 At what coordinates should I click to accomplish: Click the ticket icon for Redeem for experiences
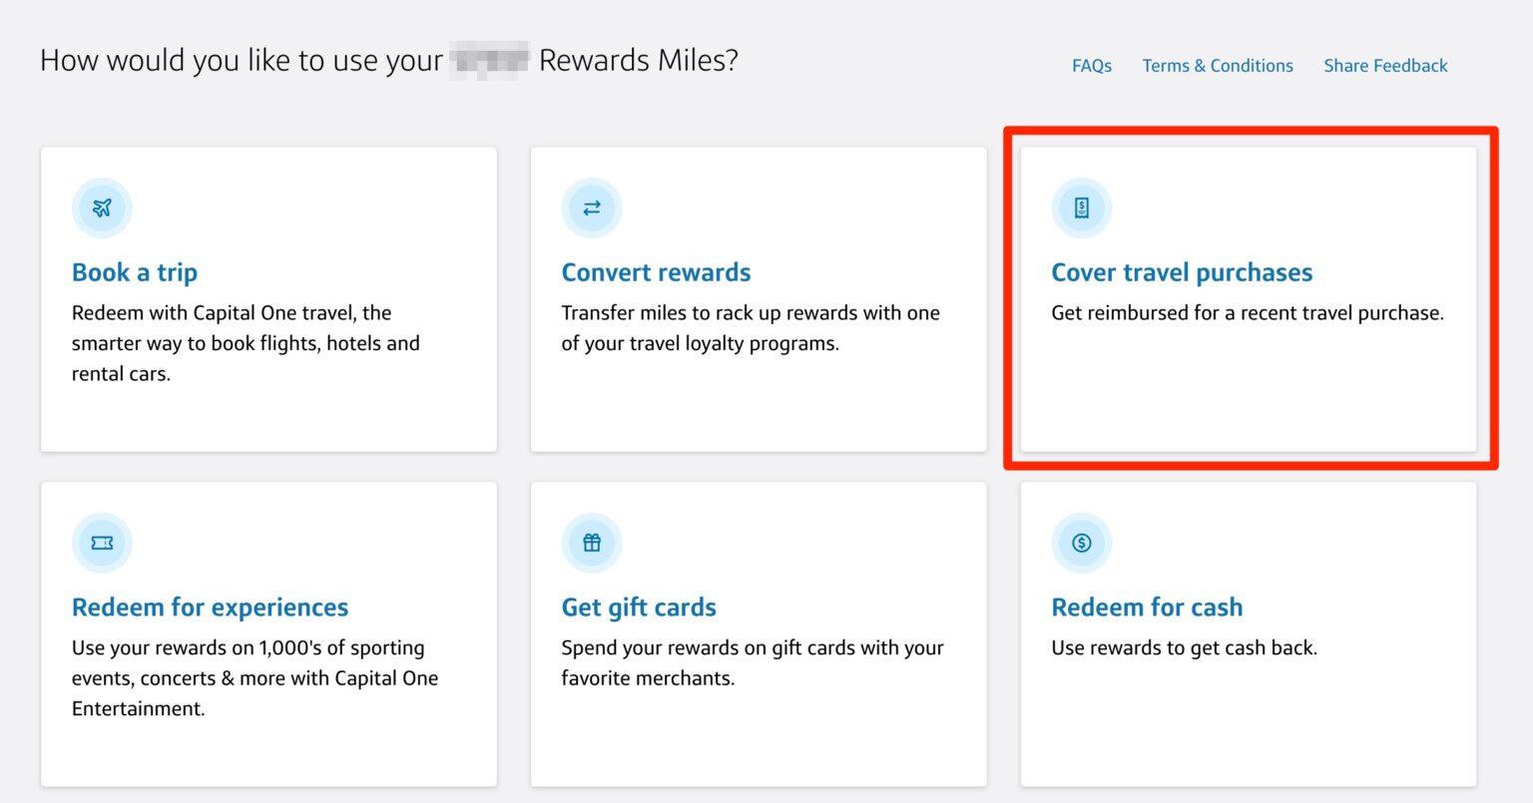[x=102, y=543]
